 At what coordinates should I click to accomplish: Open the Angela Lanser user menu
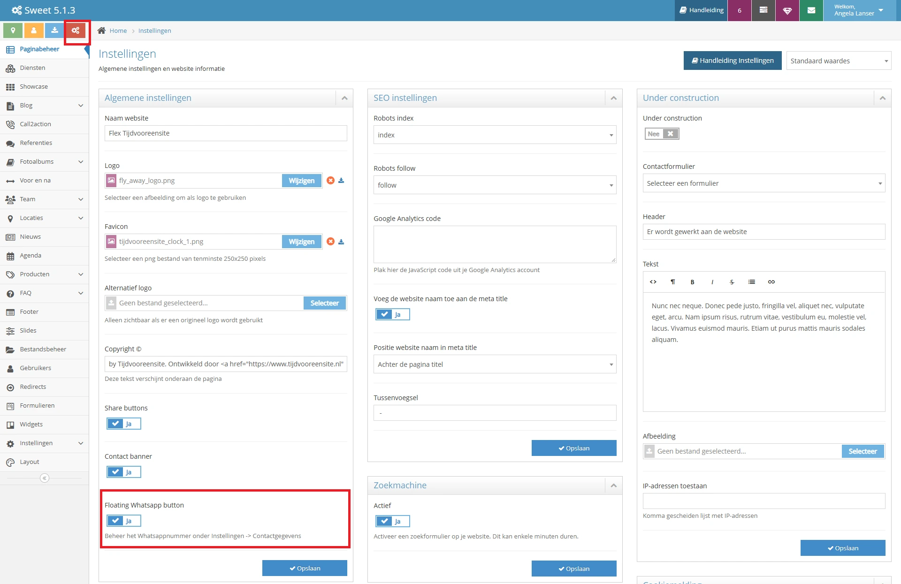pyautogui.click(x=859, y=10)
